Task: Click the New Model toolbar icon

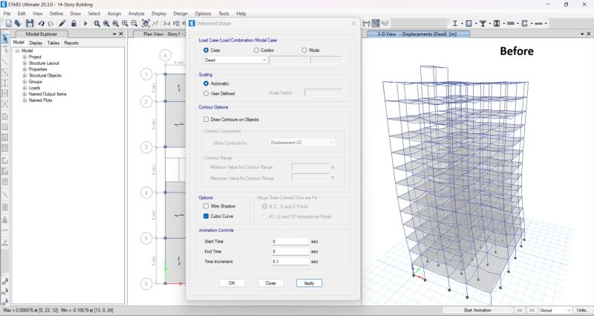Action: click(9, 24)
